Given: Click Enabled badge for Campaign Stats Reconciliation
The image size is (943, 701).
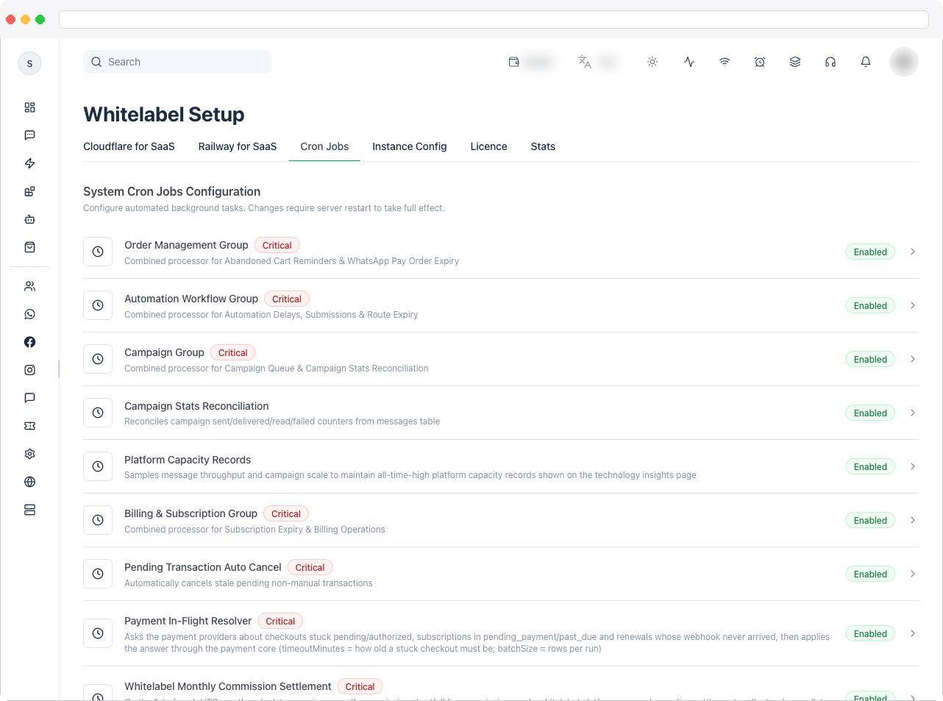Looking at the screenshot, I should (870, 413).
